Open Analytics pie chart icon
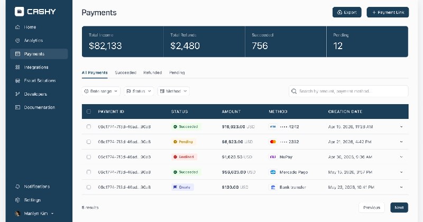The height and width of the screenshot is (222, 423). pyautogui.click(x=17, y=41)
